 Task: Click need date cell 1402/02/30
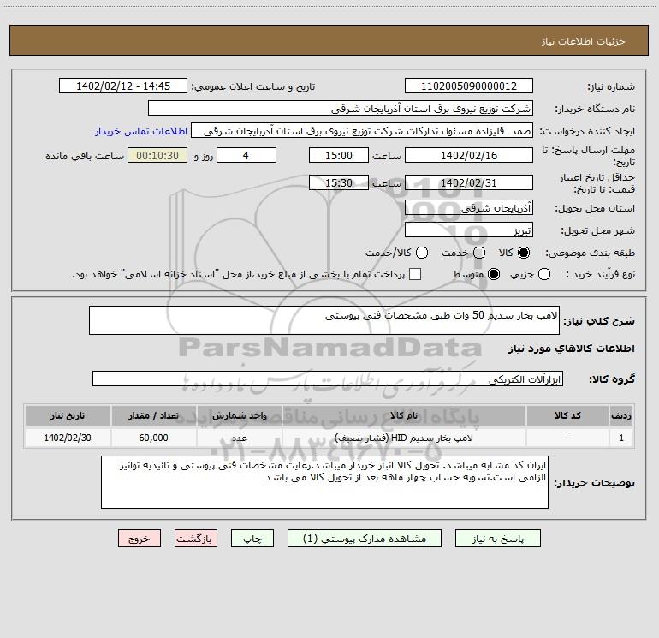pos(68,438)
